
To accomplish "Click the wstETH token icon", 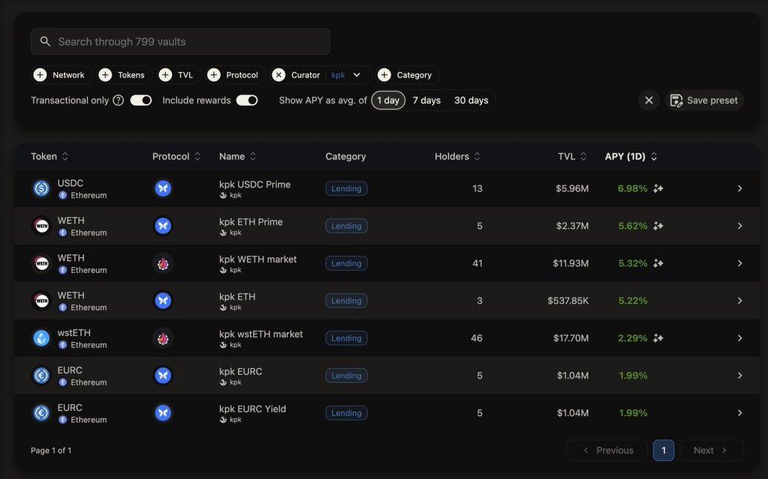I will pyautogui.click(x=42, y=338).
